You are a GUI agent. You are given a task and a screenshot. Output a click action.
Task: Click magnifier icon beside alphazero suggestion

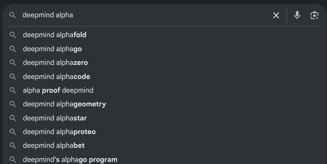13,63
